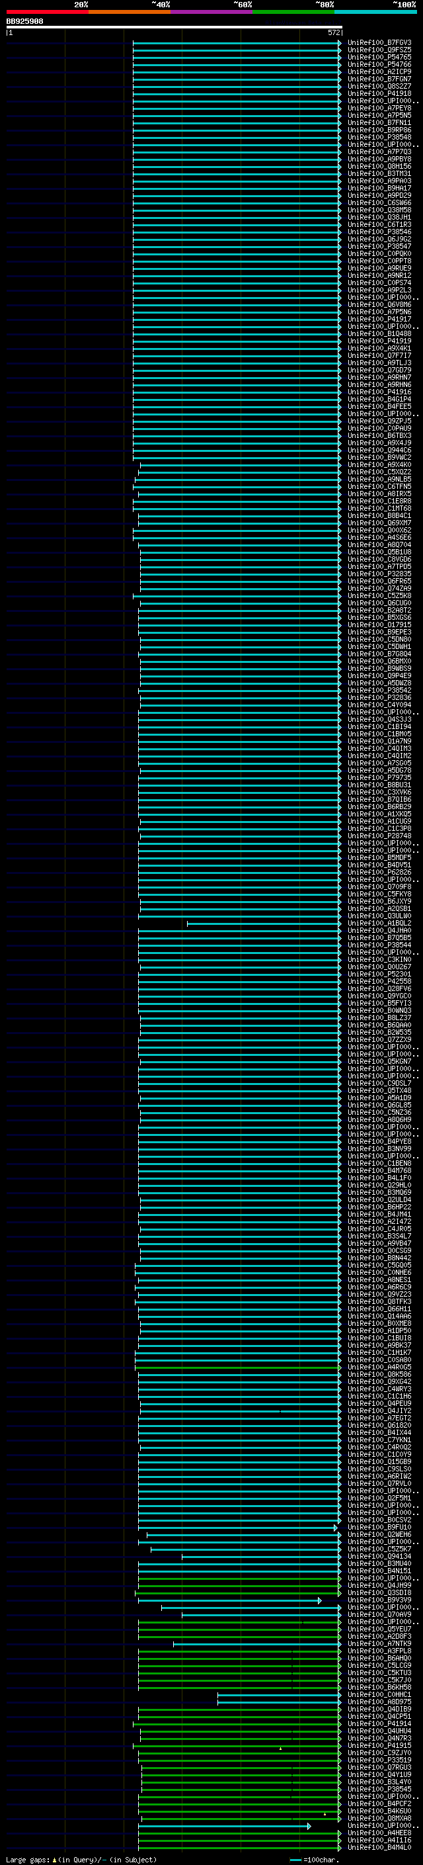Click the green ~80% identity legend segment
423x1865 pixels.
click(x=293, y=12)
